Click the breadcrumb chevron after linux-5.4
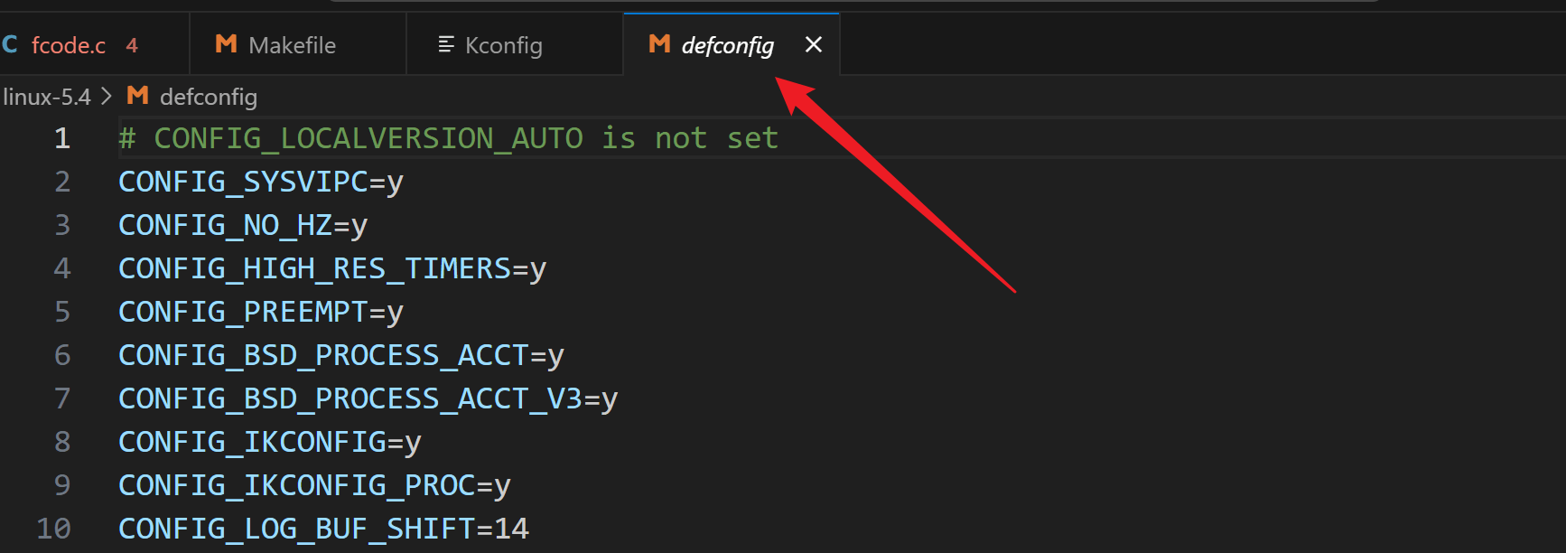1566x553 pixels. click(x=107, y=96)
